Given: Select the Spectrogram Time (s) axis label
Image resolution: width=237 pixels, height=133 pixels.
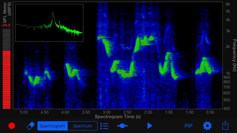Looking at the screenshot, I should point(118,117).
